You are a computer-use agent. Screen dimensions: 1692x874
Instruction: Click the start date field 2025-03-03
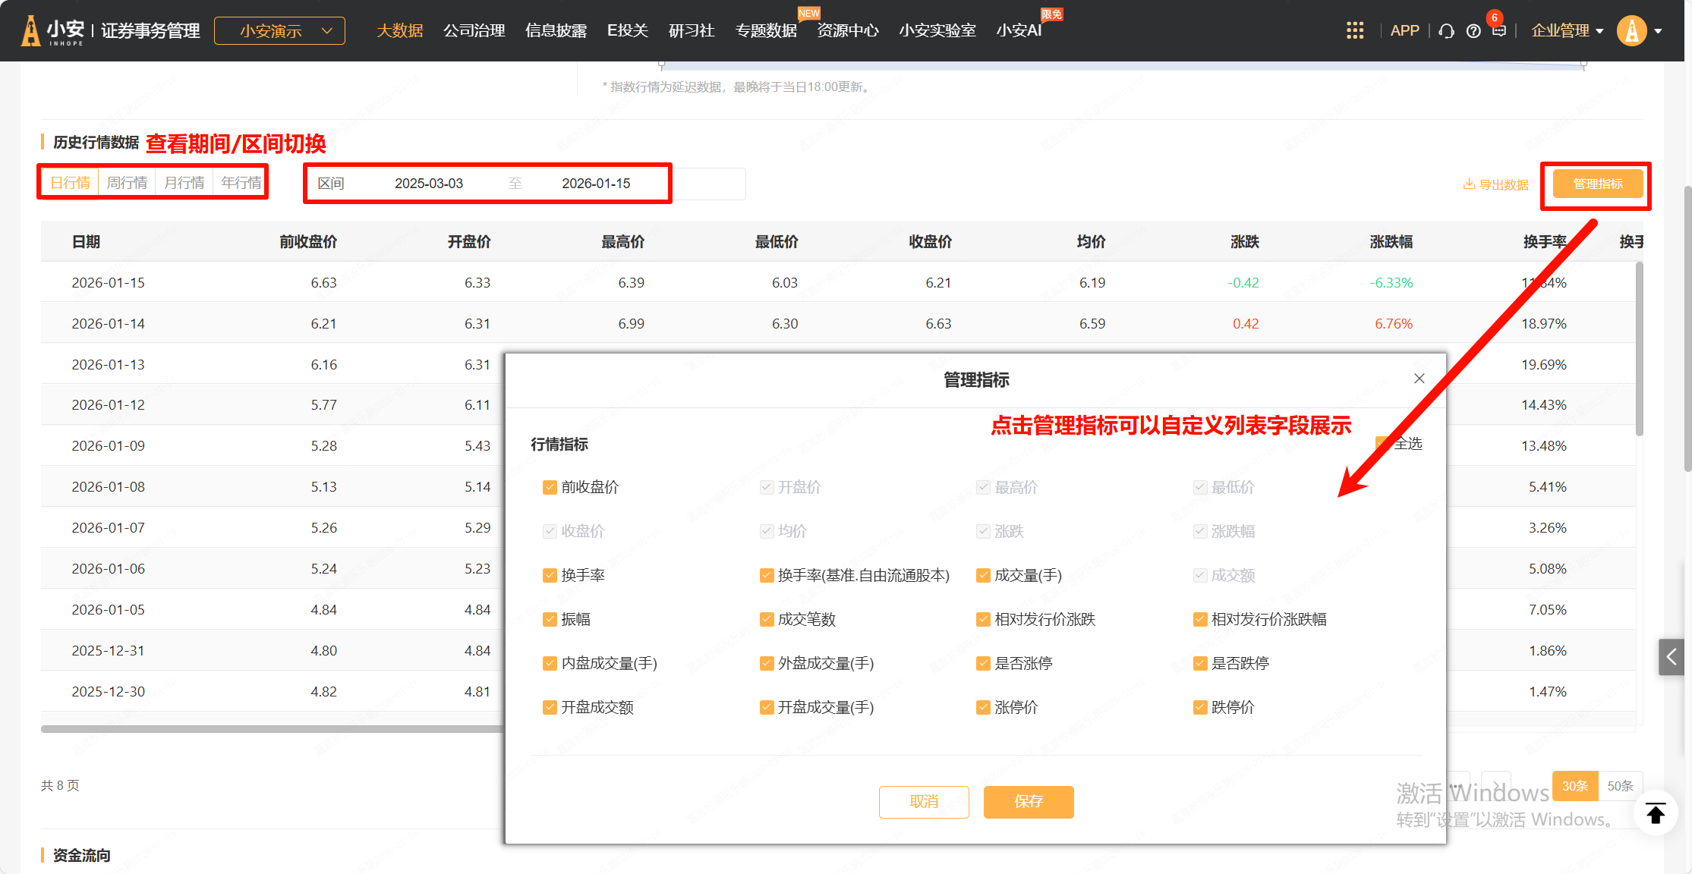428,184
